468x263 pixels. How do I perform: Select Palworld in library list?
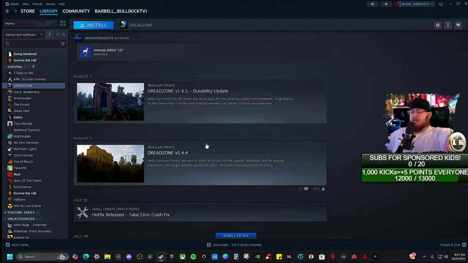pyautogui.click(x=20, y=168)
